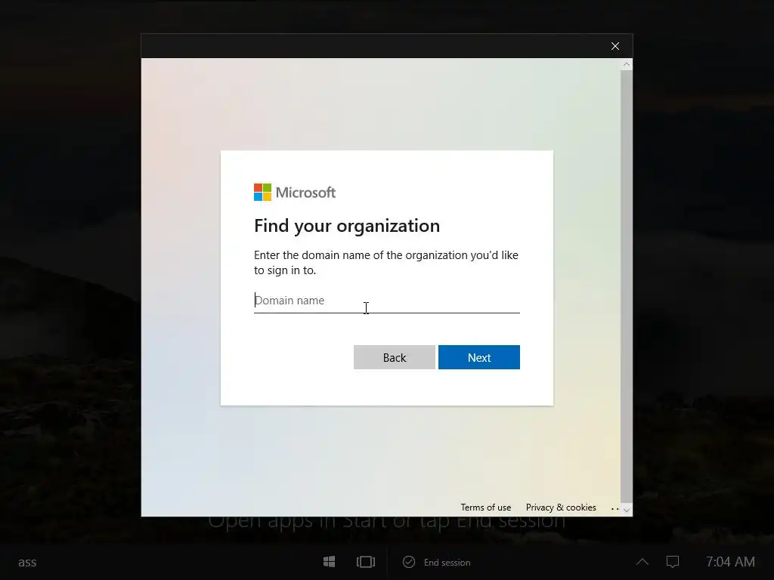Click the Next button
Image resolution: width=774 pixels, height=580 pixels.
(478, 357)
